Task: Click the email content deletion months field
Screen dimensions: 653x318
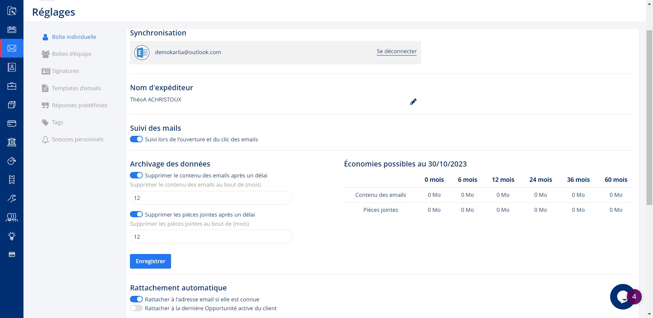Action: click(x=211, y=198)
